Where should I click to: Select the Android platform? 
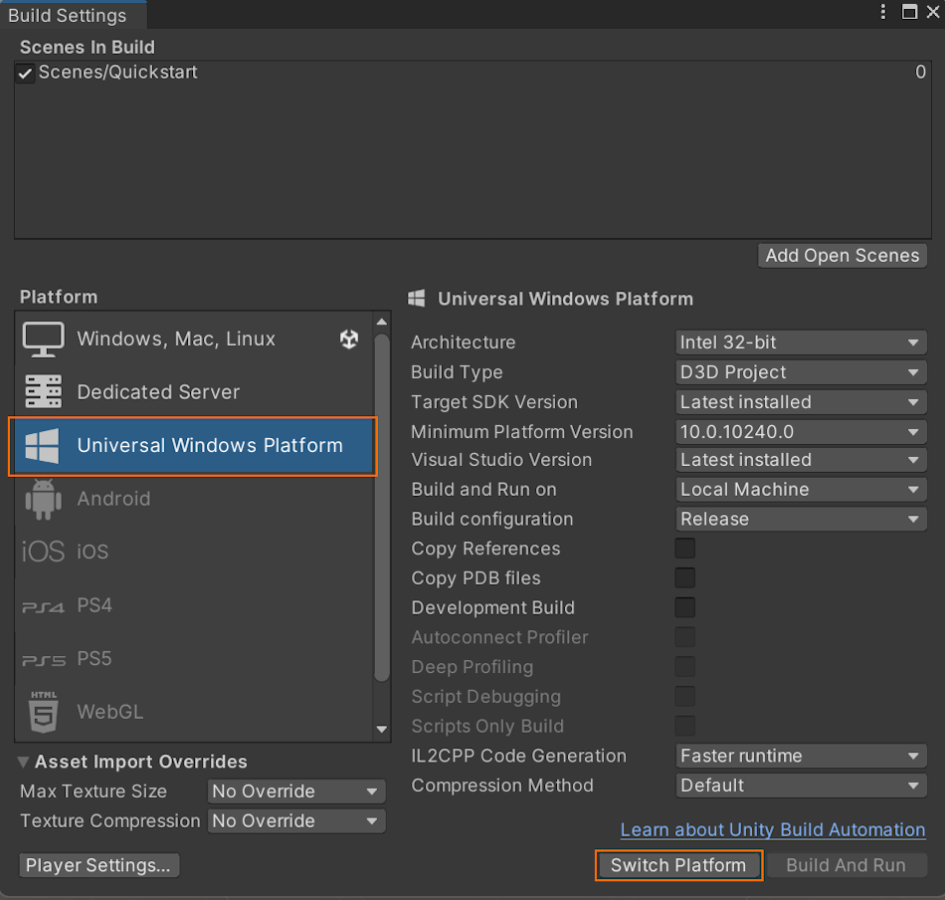coord(194,499)
